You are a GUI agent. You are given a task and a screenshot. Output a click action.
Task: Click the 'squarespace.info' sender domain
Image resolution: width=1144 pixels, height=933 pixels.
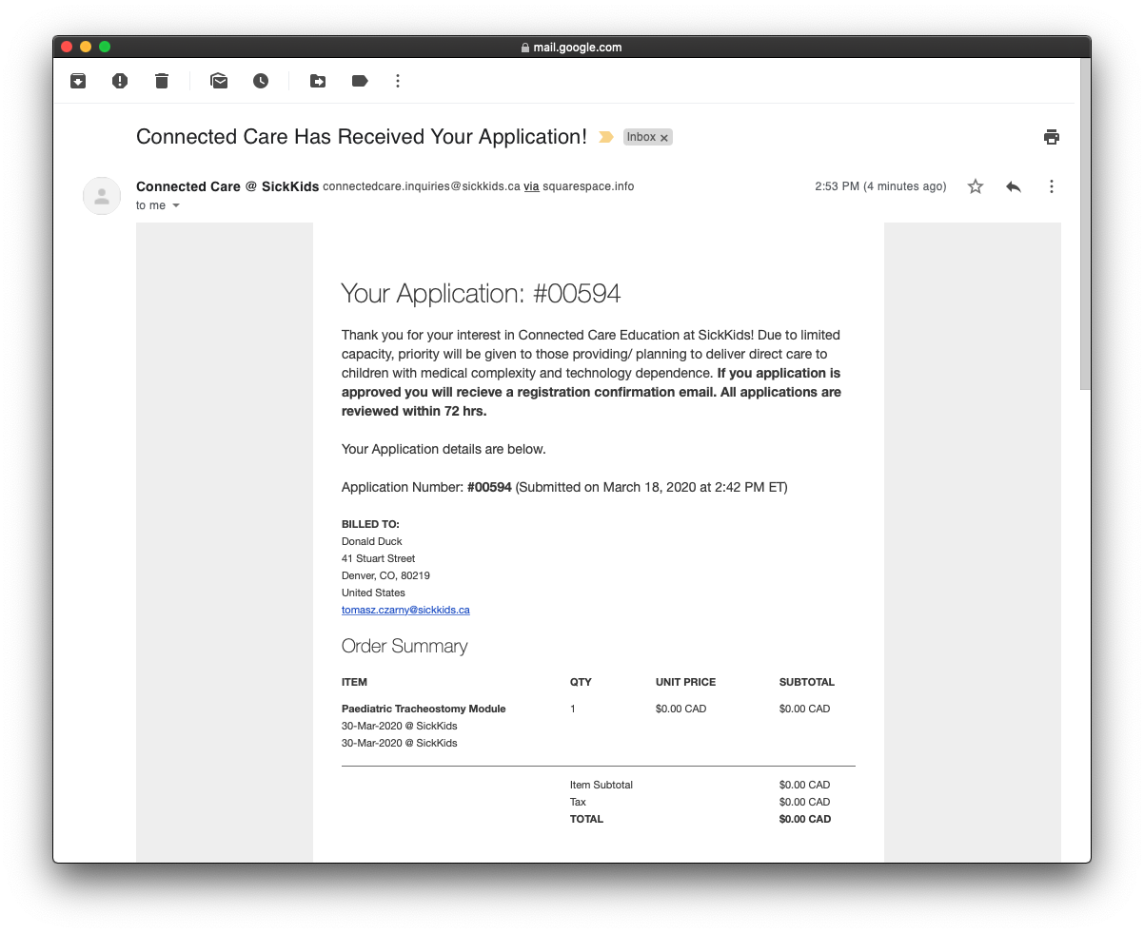pyautogui.click(x=588, y=186)
